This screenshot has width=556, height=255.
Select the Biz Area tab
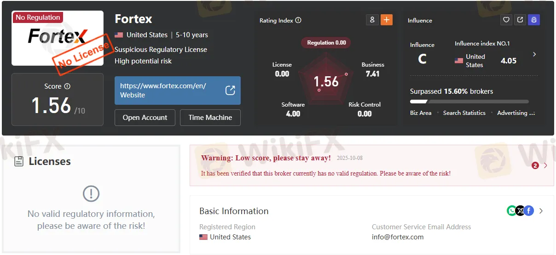421,113
